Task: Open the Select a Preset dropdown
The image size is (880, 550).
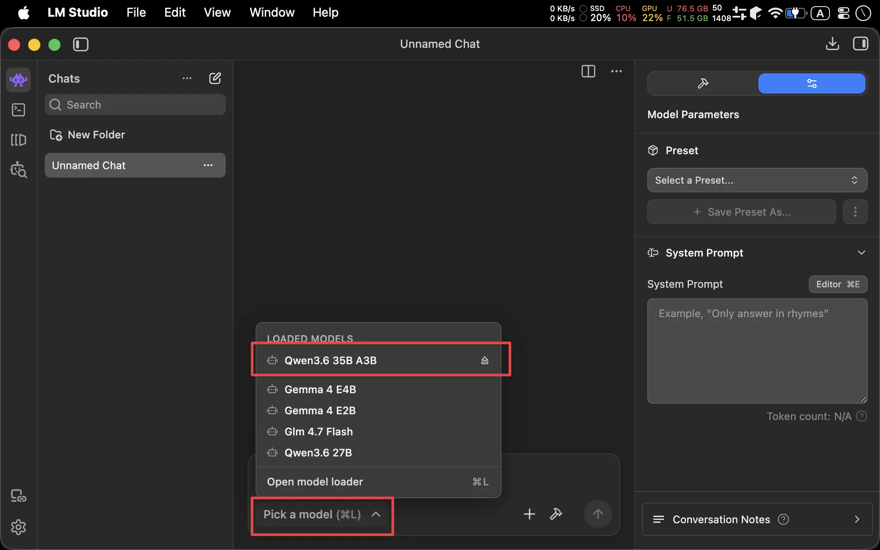Action: point(757,180)
